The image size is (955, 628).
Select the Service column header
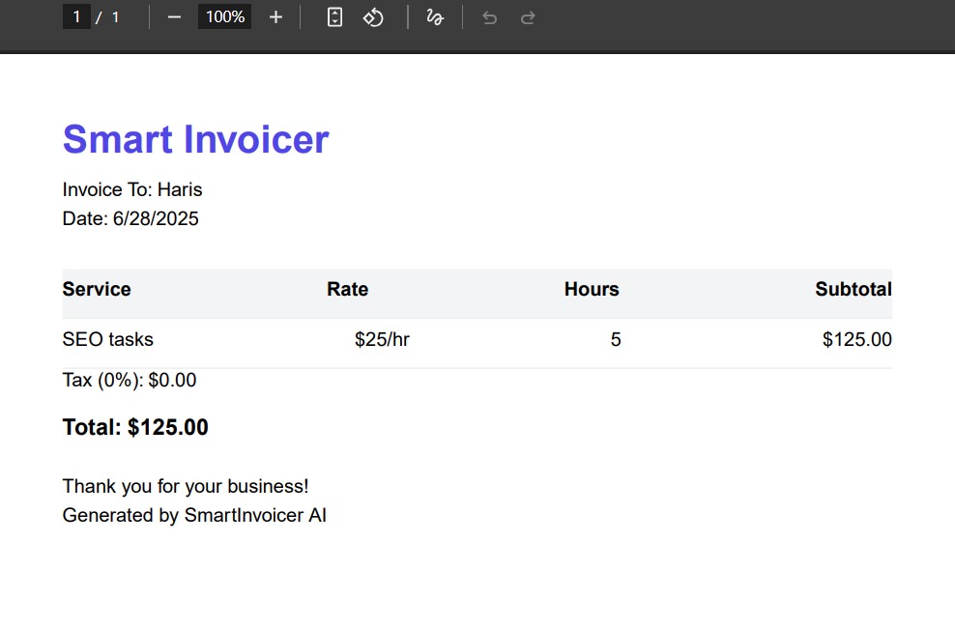click(x=97, y=290)
